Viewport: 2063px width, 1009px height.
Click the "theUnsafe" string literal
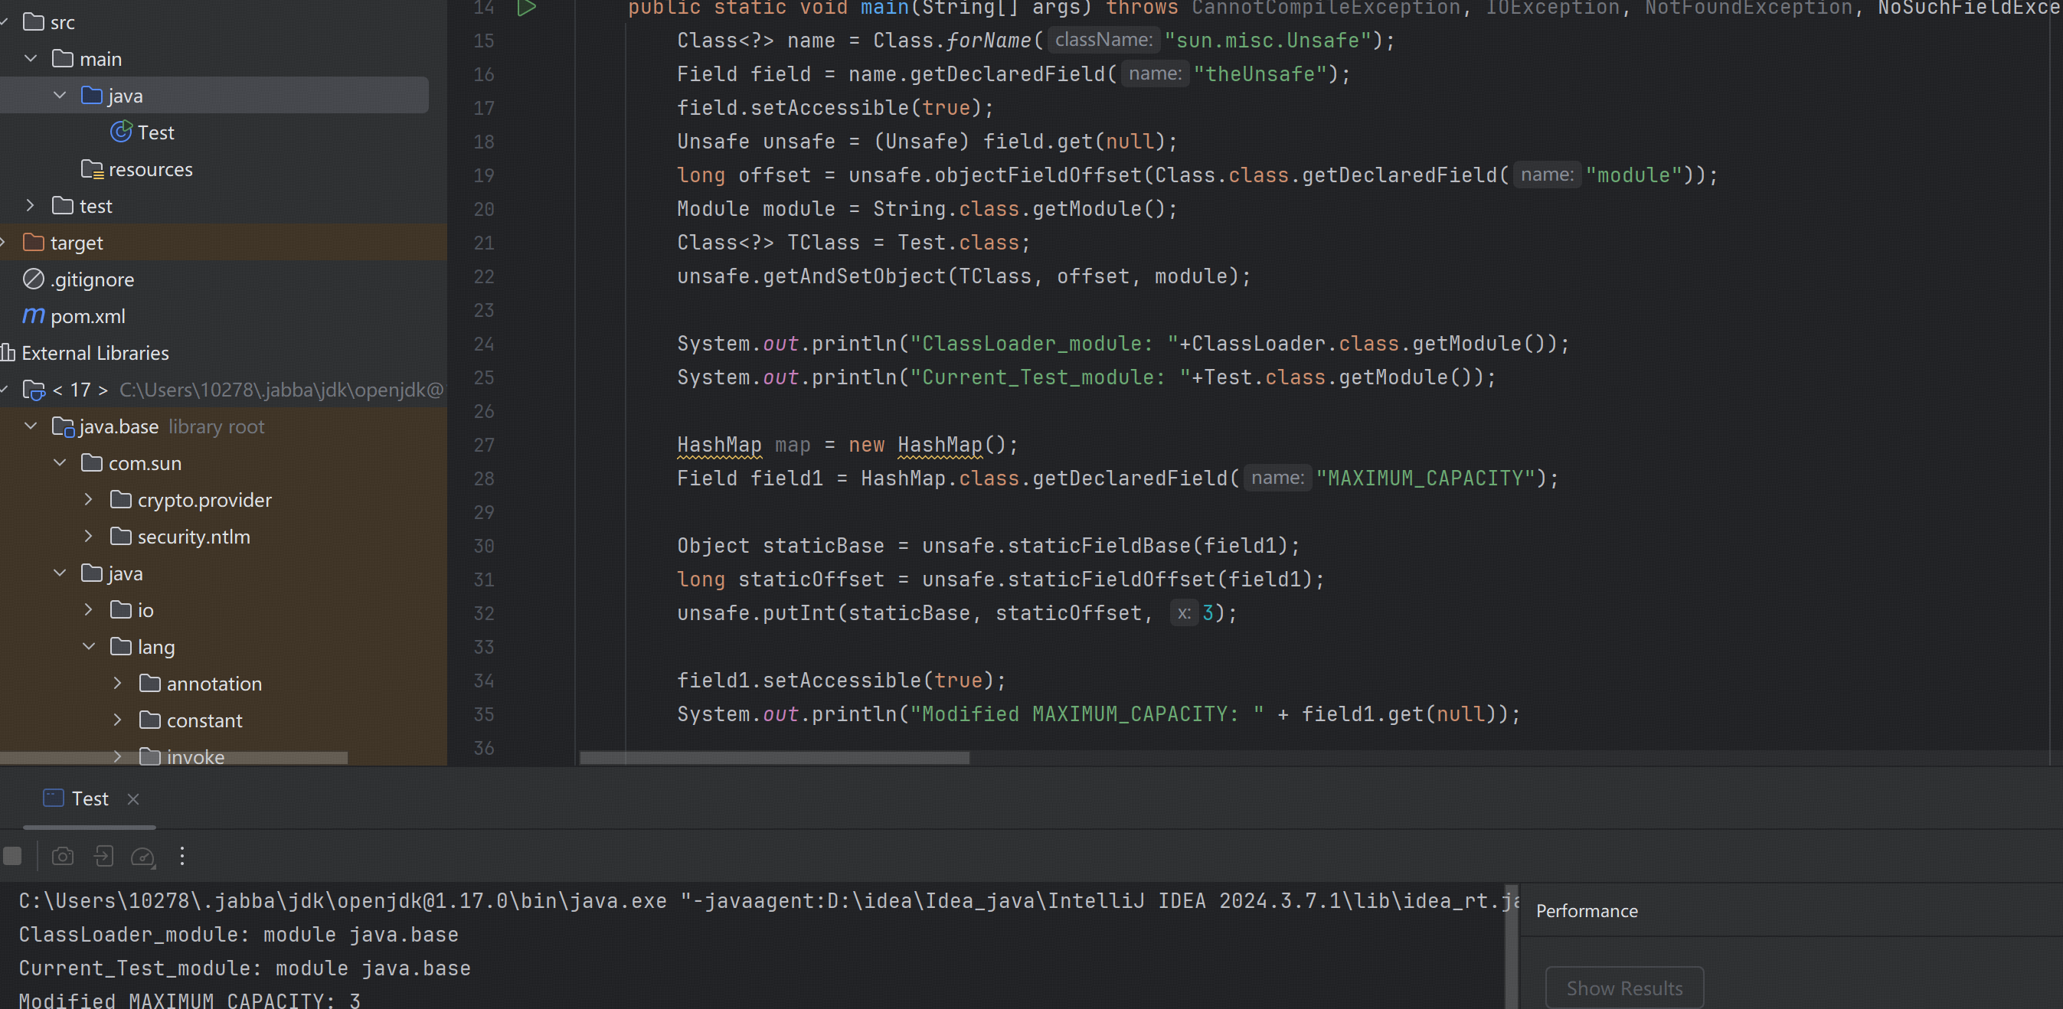1260,73
